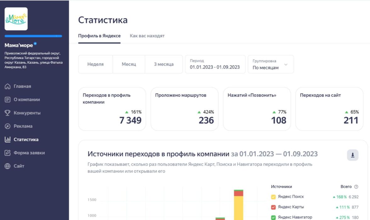Click the 1500 axis label
This screenshot has width=370, height=220.
tap(92, 200)
